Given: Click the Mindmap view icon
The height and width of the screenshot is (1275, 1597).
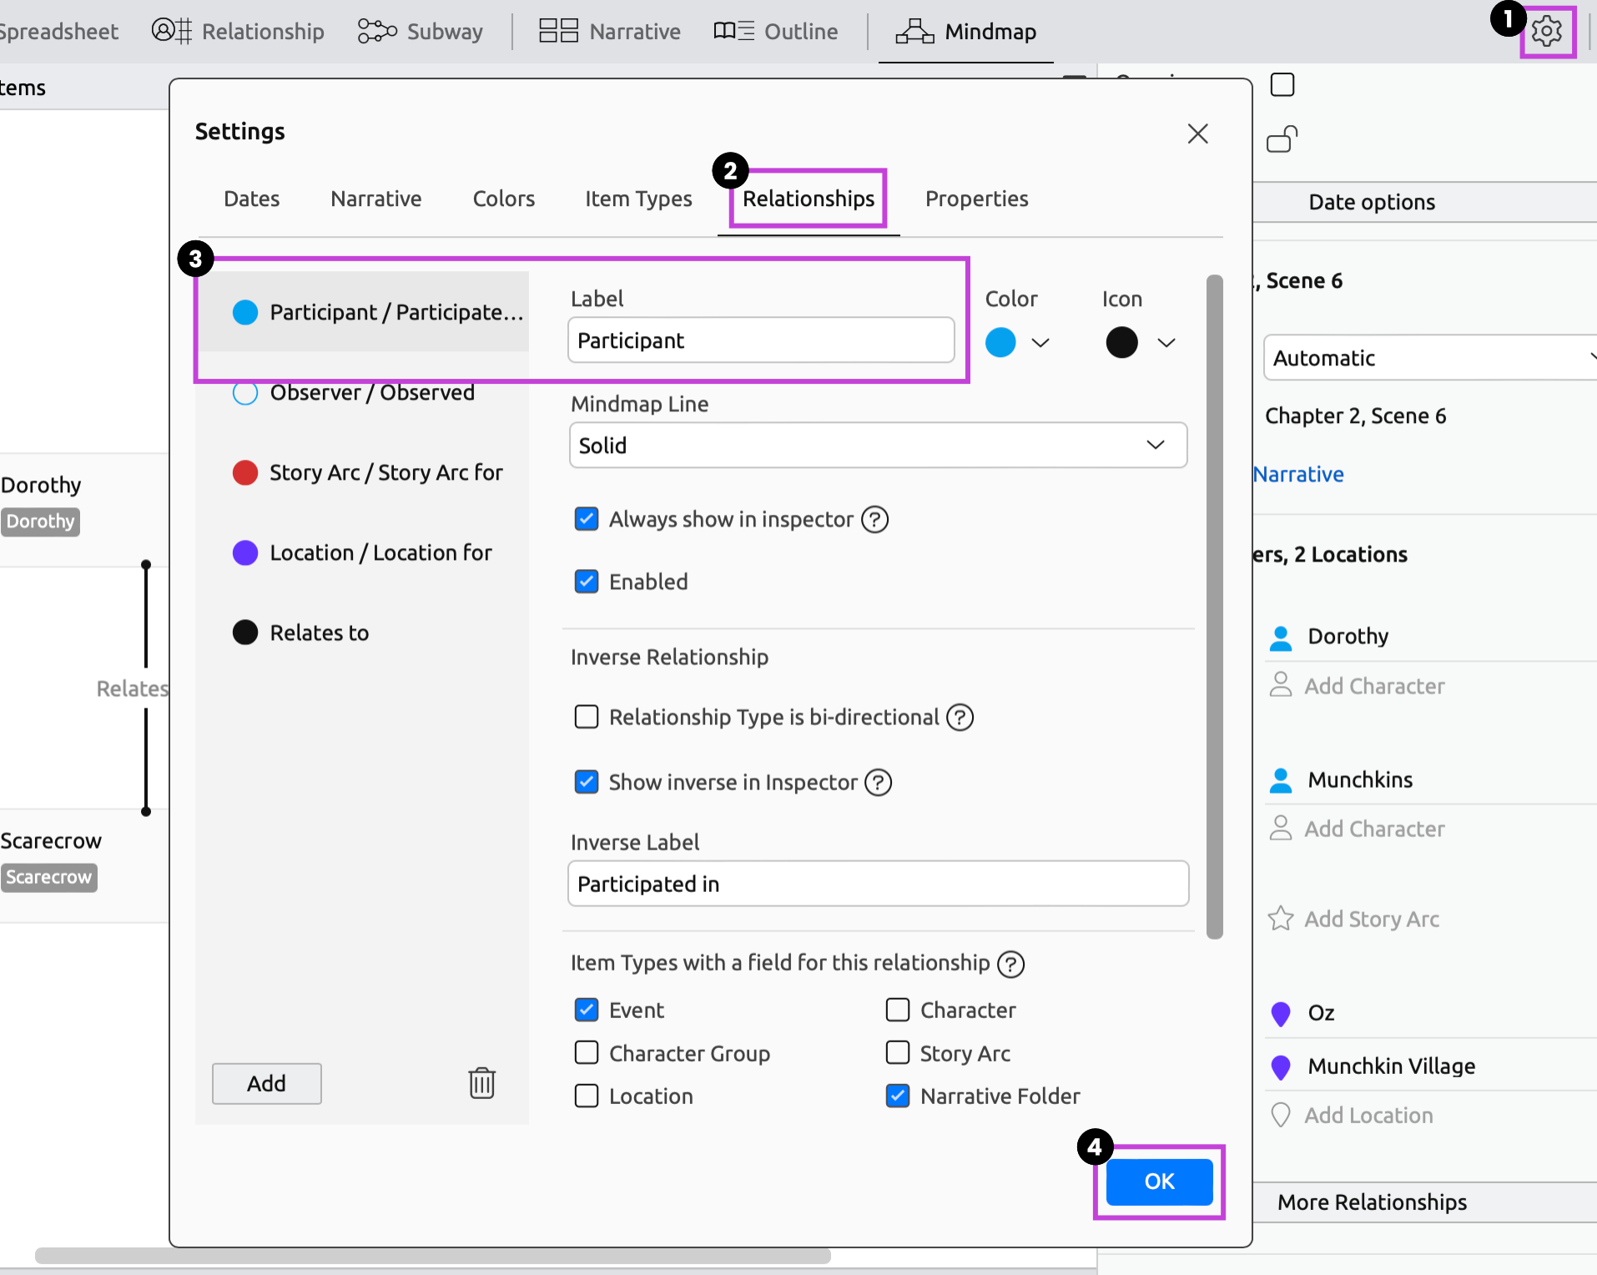Looking at the screenshot, I should pos(914,31).
